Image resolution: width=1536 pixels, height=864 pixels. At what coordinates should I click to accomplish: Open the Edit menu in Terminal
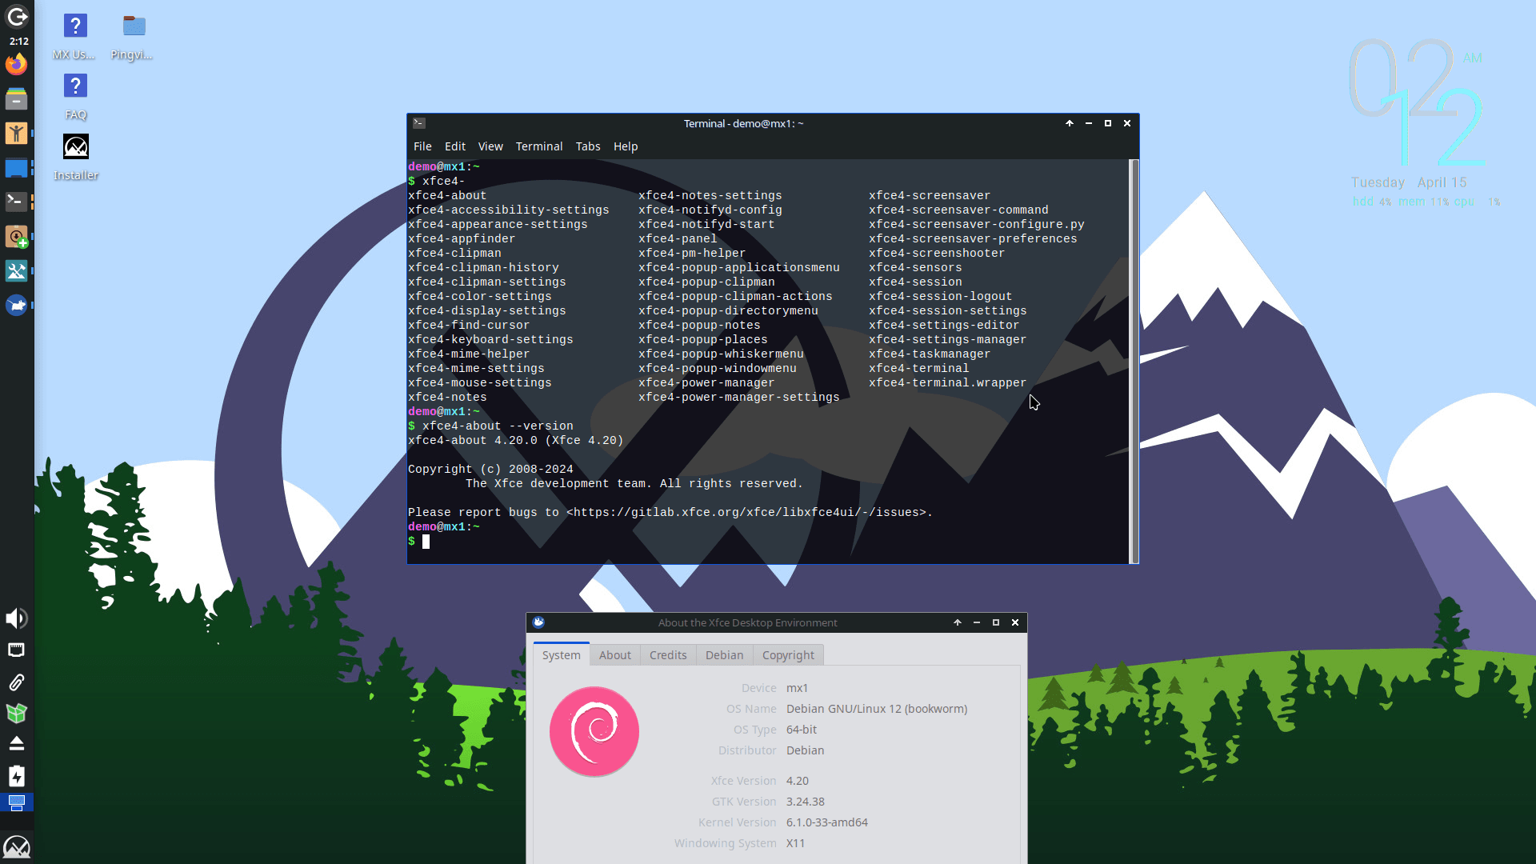455,146
